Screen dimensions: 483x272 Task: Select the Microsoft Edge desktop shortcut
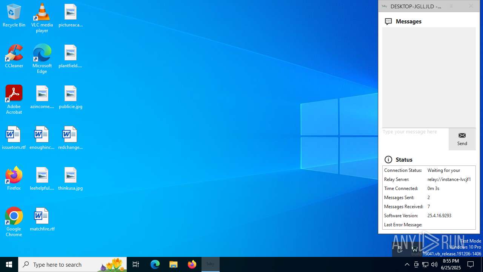(42, 59)
